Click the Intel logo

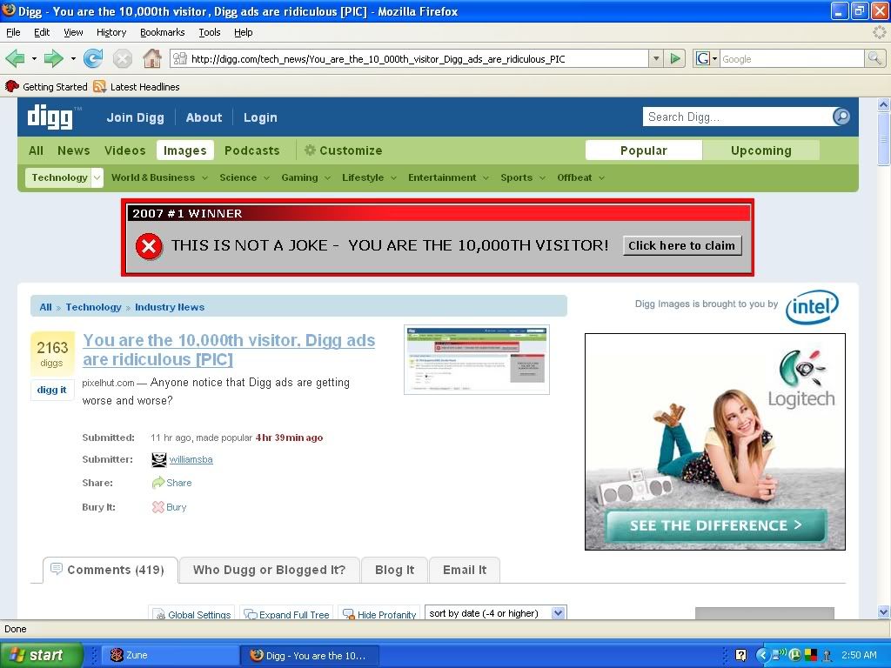click(812, 307)
